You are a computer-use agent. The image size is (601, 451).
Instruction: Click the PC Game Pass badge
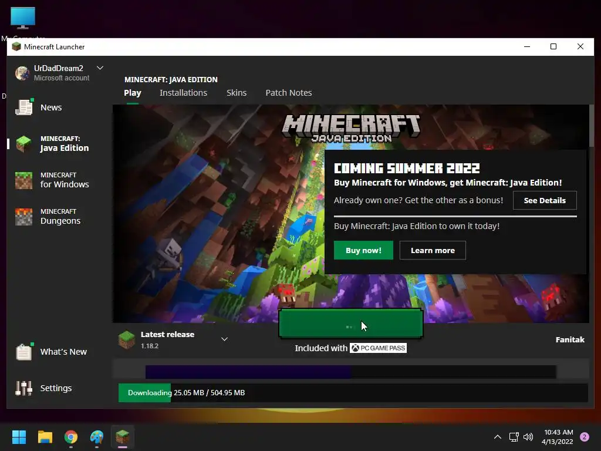click(378, 348)
